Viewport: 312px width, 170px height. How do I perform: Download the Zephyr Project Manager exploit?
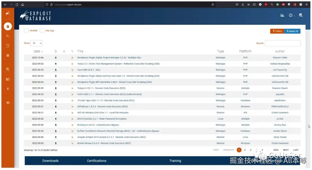[56, 58]
